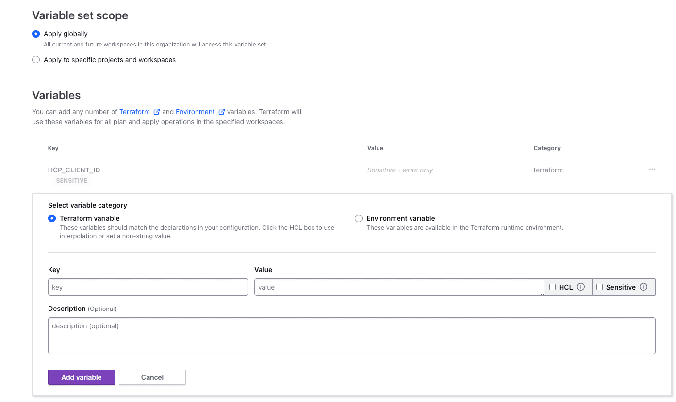Screen dimensions: 676x402
Task: Click the Add variable button
Action: point(82,377)
